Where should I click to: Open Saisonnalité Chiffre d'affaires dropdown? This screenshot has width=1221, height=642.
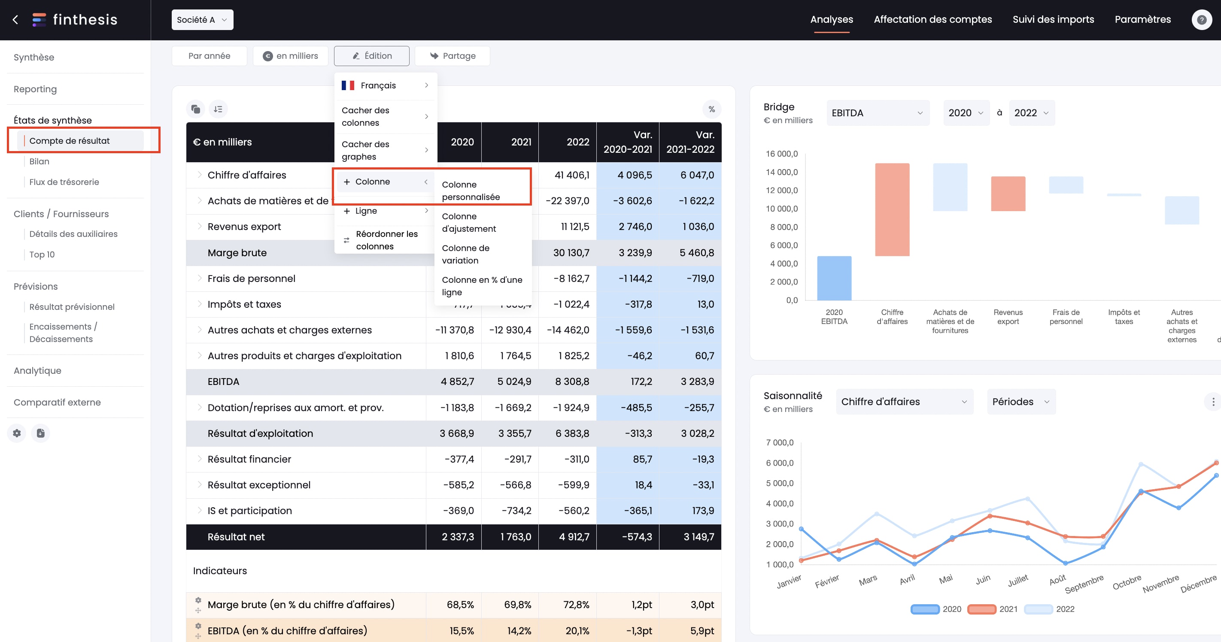coord(905,402)
